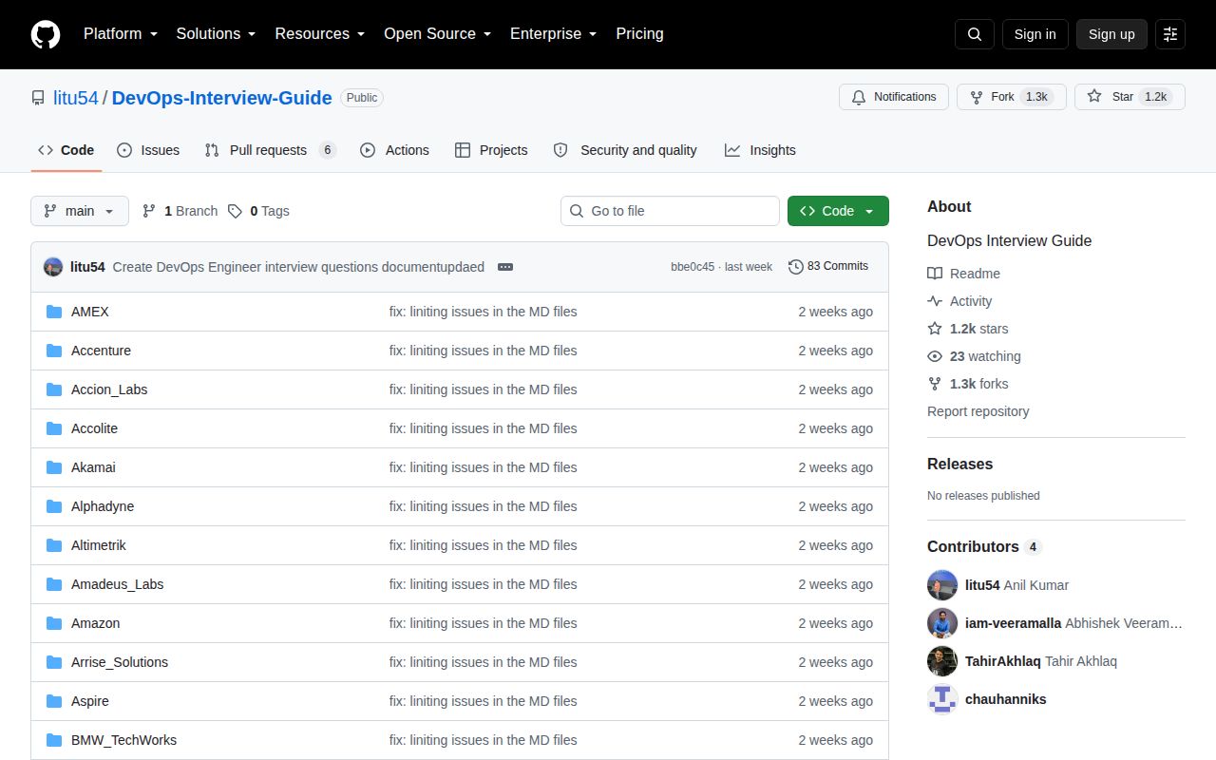Open the Aspire folder

coord(90,701)
